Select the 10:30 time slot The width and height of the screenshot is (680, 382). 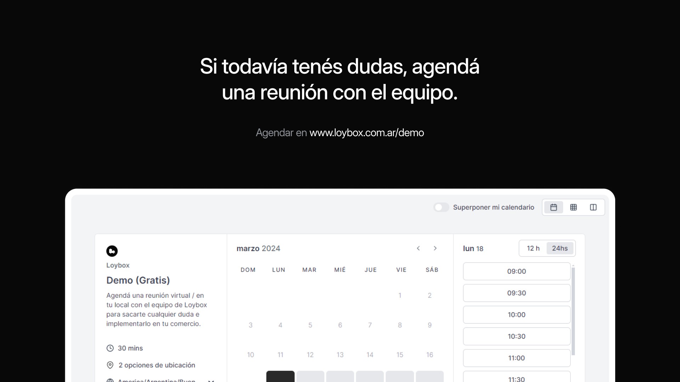pyautogui.click(x=516, y=336)
